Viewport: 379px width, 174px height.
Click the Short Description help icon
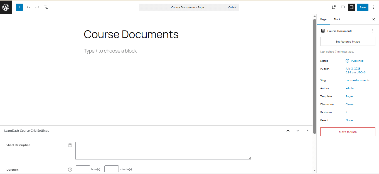(70, 145)
